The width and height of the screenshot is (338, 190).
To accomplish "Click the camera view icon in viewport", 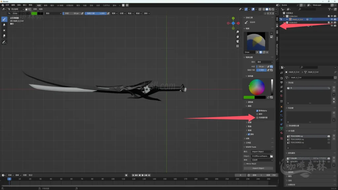I will point(237,41).
